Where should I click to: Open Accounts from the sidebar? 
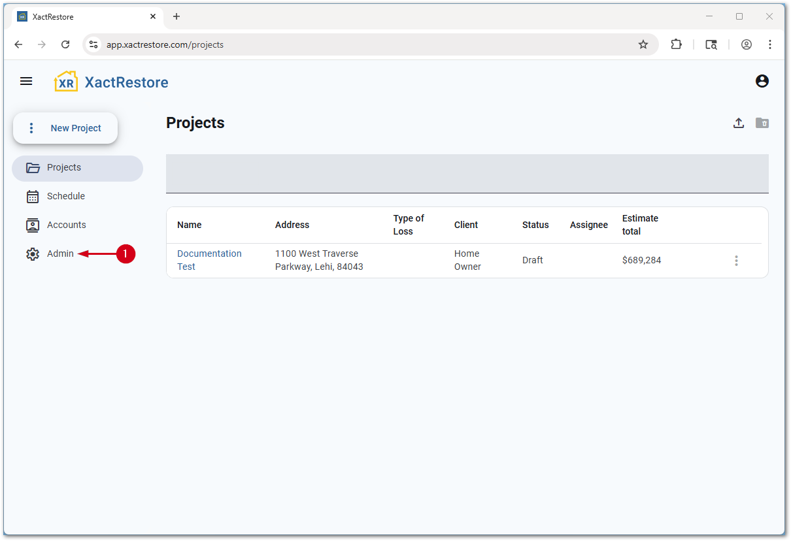(x=66, y=225)
